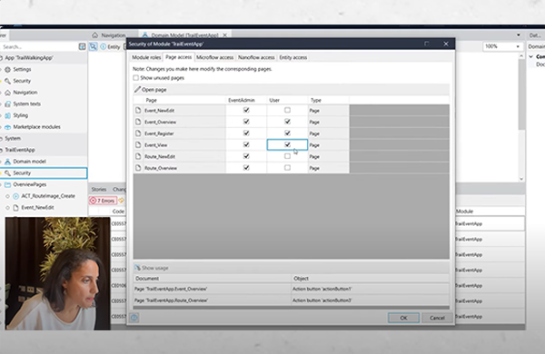Uncheck User access for Event_View
Screen dimensions: 545x354
click(287, 144)
